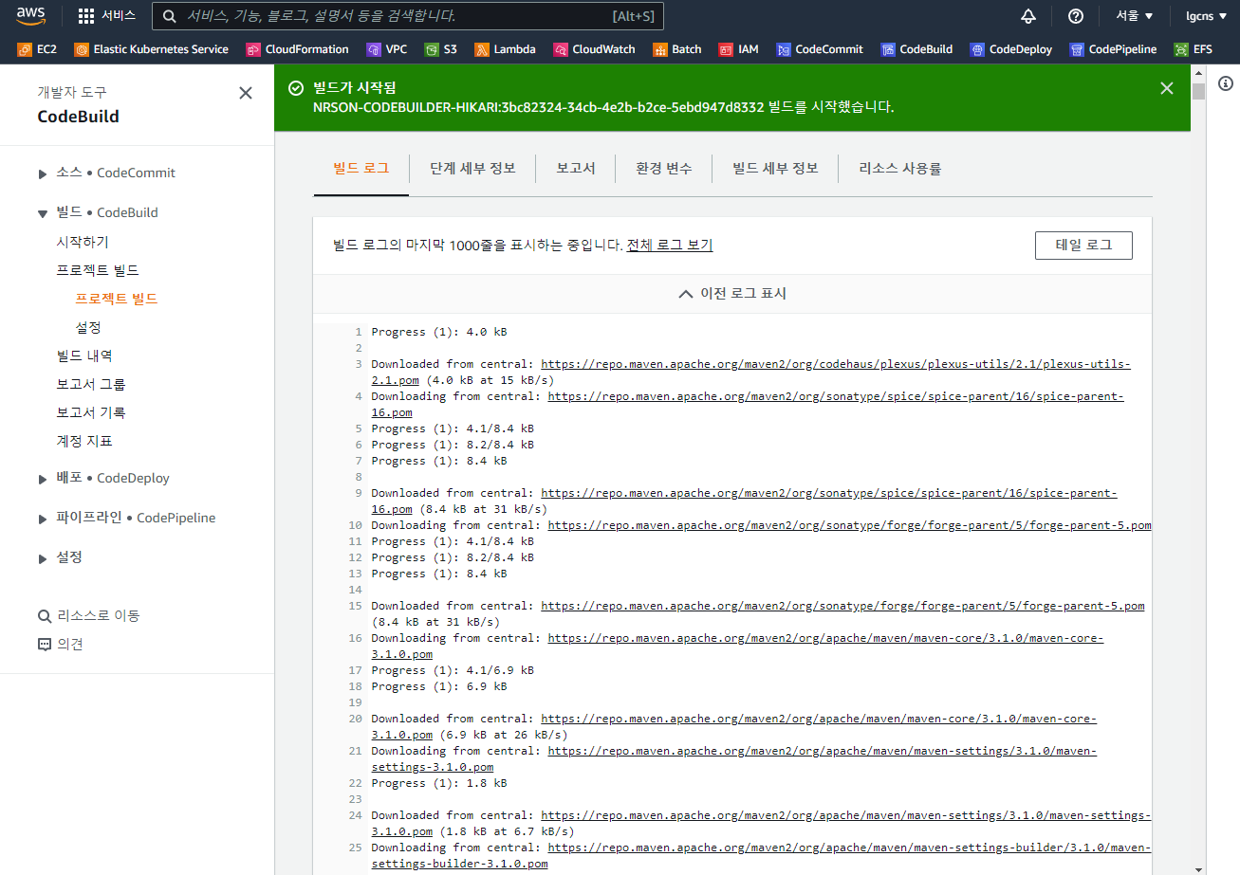The width and height of the screenshot is (1240, 875).
Task: Open the services grid menu icon
Action: point(85,16)
